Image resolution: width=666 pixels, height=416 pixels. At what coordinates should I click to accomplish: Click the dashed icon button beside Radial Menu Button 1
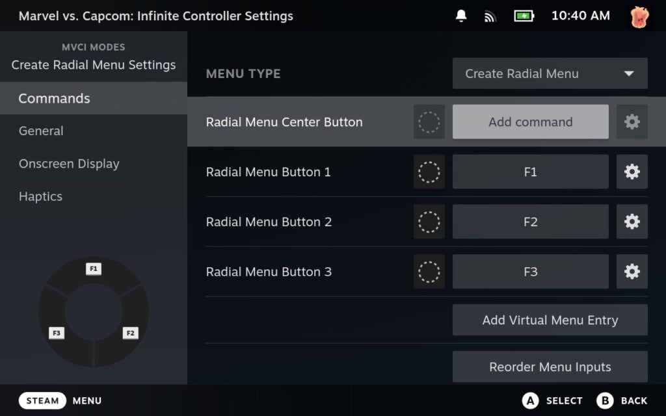click(x=429, y=172)
